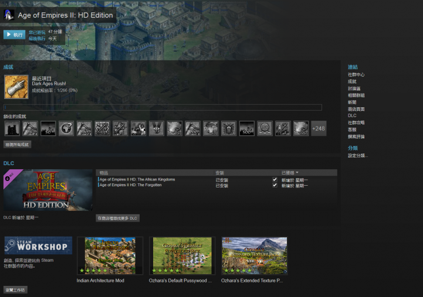The image size is (423, 297).
Task: Click the achievement progress bar
Action: point(163,107)
